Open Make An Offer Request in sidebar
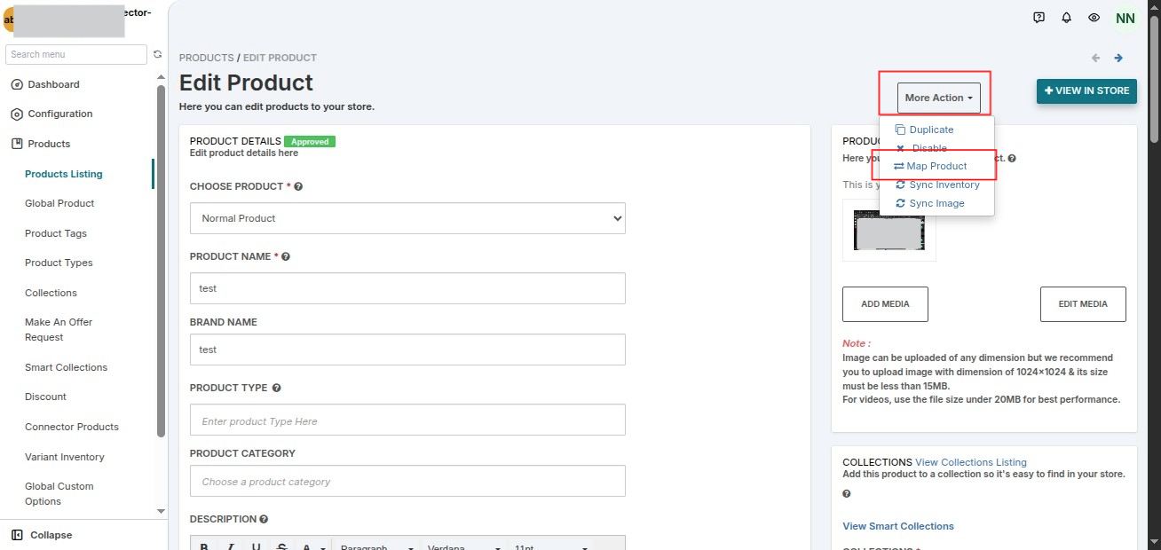 point(59,330)
